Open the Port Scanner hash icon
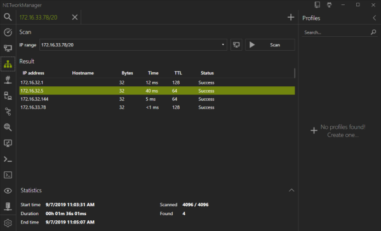The height and width of the screenshot is (231, 381). click(x=8, y=80)
